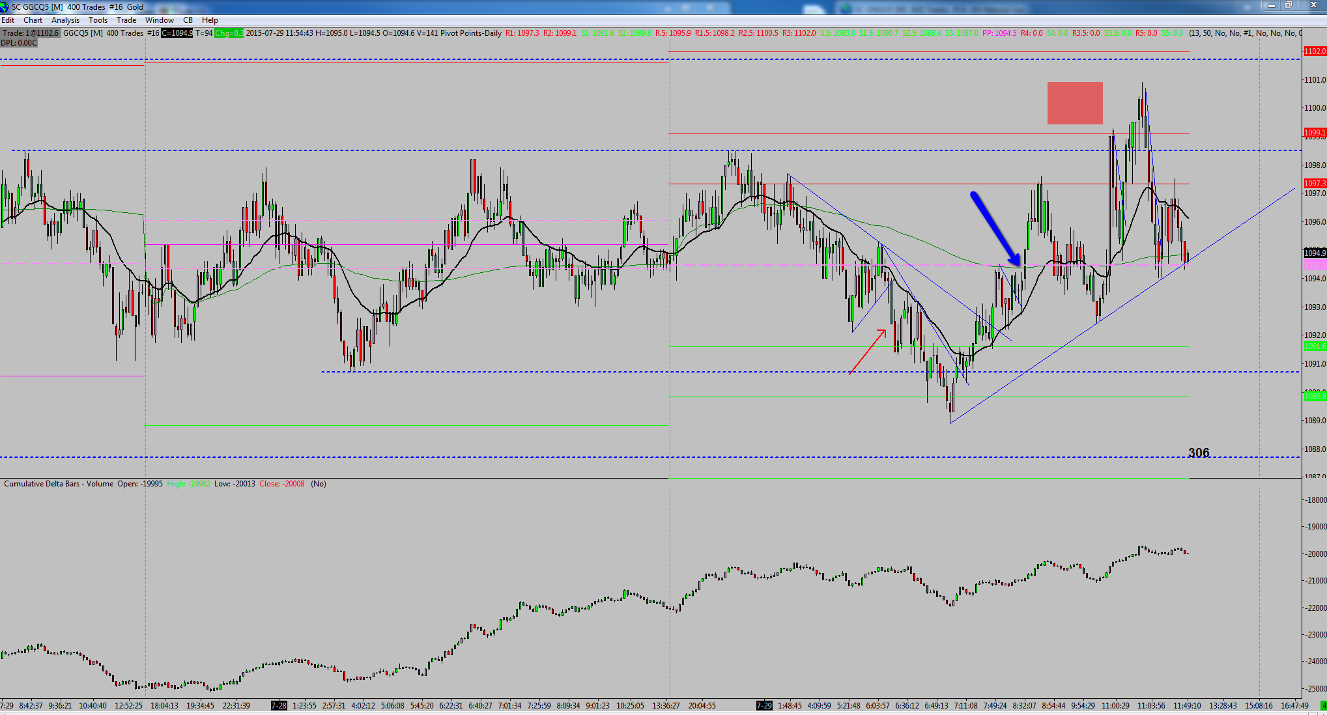
Task: Click the red 'Close: -20008' delta value
Action: click(x=282, y=484)
